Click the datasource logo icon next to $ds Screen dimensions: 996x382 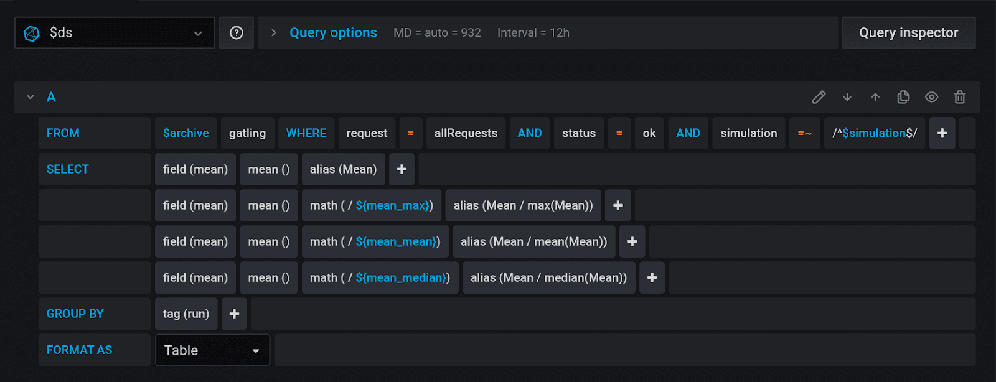(x=32, y=33)
